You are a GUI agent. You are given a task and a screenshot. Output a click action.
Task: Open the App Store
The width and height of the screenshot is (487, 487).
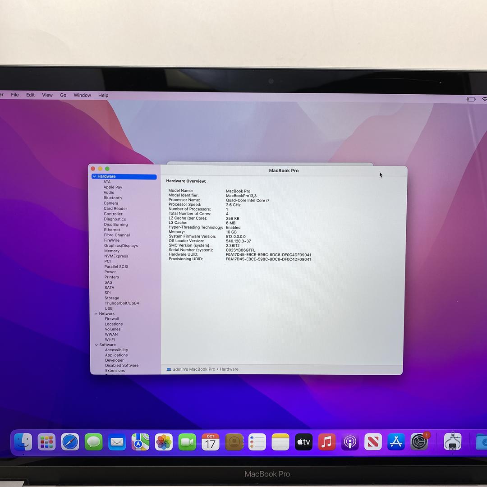tap(396, 442)
